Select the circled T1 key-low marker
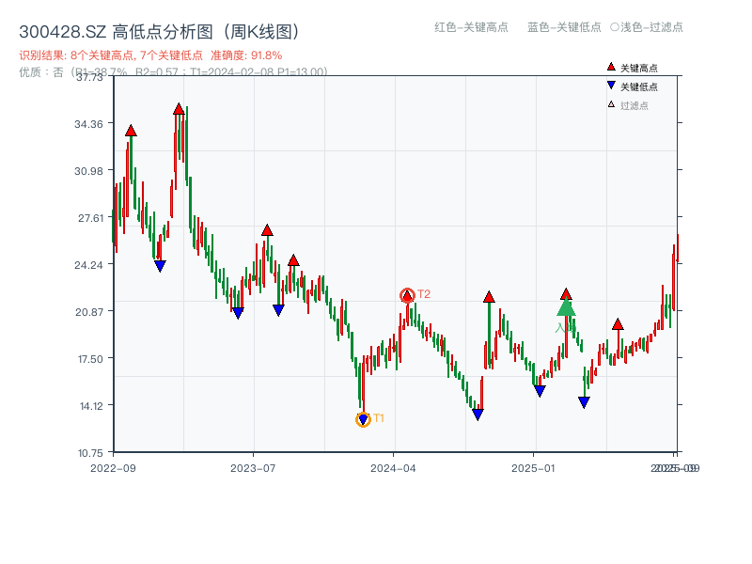This screenshot has width=752, height=564. pos(362,418)
